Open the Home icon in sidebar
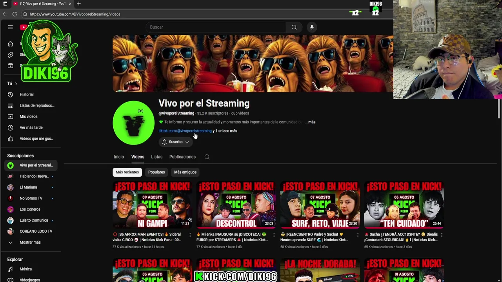The image size is (502, 282). pos(11,43)
